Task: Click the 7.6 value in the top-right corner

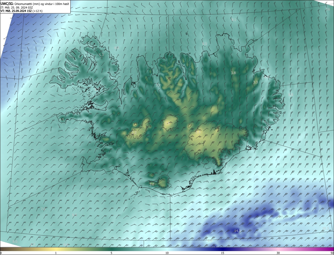Action: coord(328,9)
